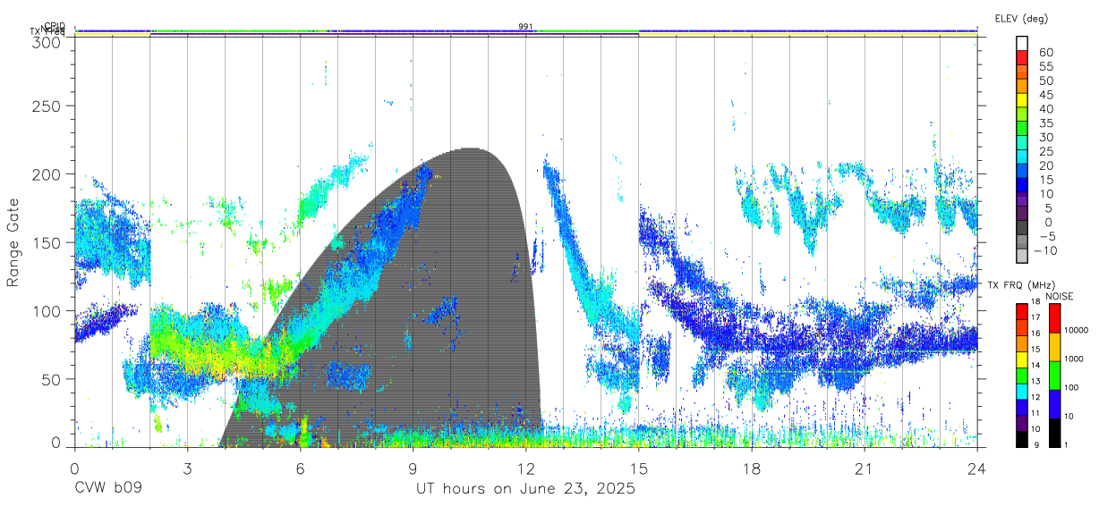The width and height of the screenshot is (1099, 507).
Task: Click the 24 hour tick on UT axis
Action: point(977,468)
